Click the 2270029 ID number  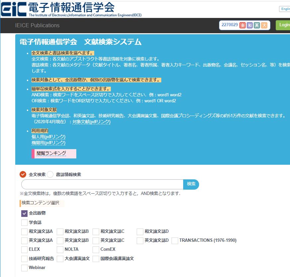click(x=230, y=25)
